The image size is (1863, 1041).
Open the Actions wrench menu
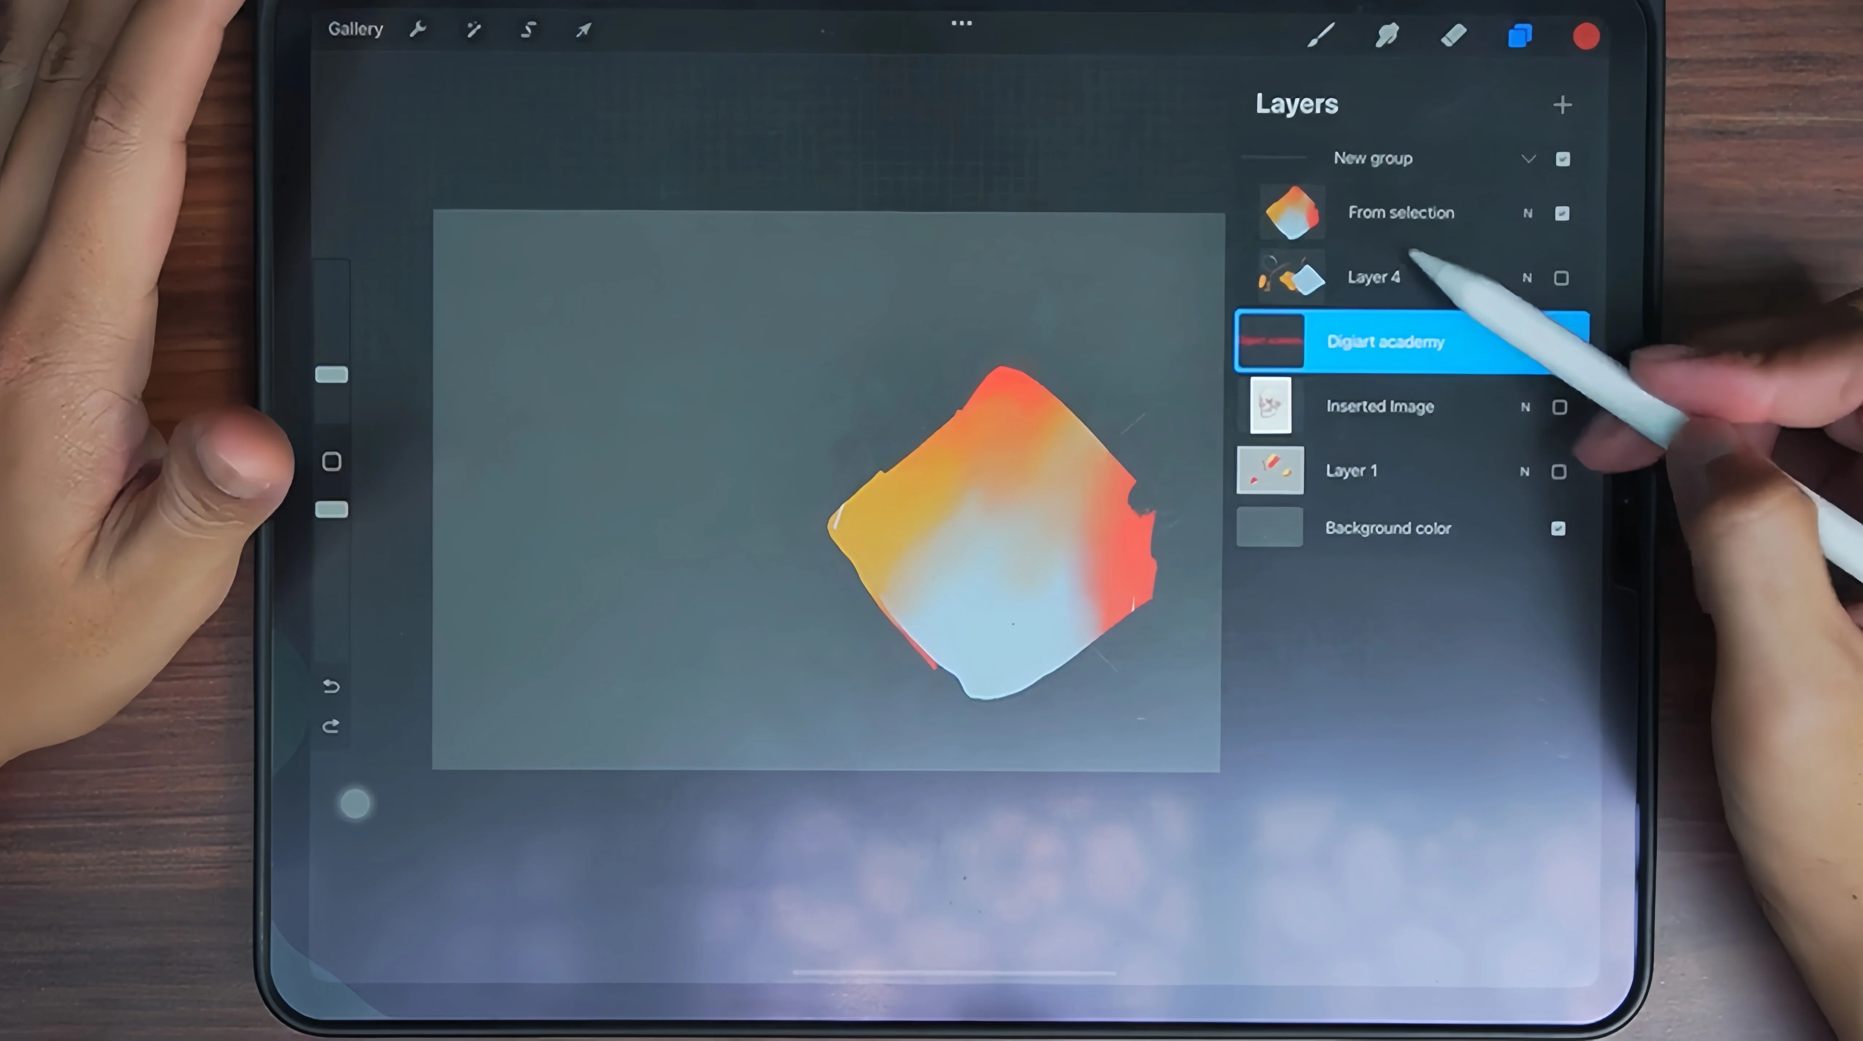coord(418,29)
